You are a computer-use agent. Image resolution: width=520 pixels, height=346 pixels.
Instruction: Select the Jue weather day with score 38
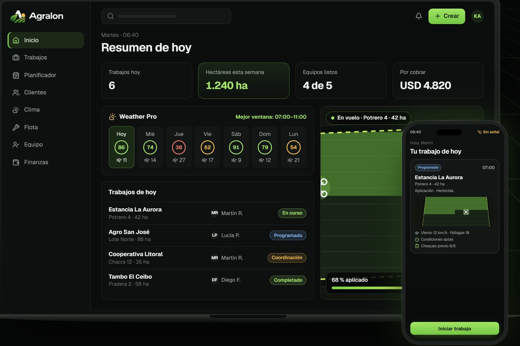click(x=179, y=147)
